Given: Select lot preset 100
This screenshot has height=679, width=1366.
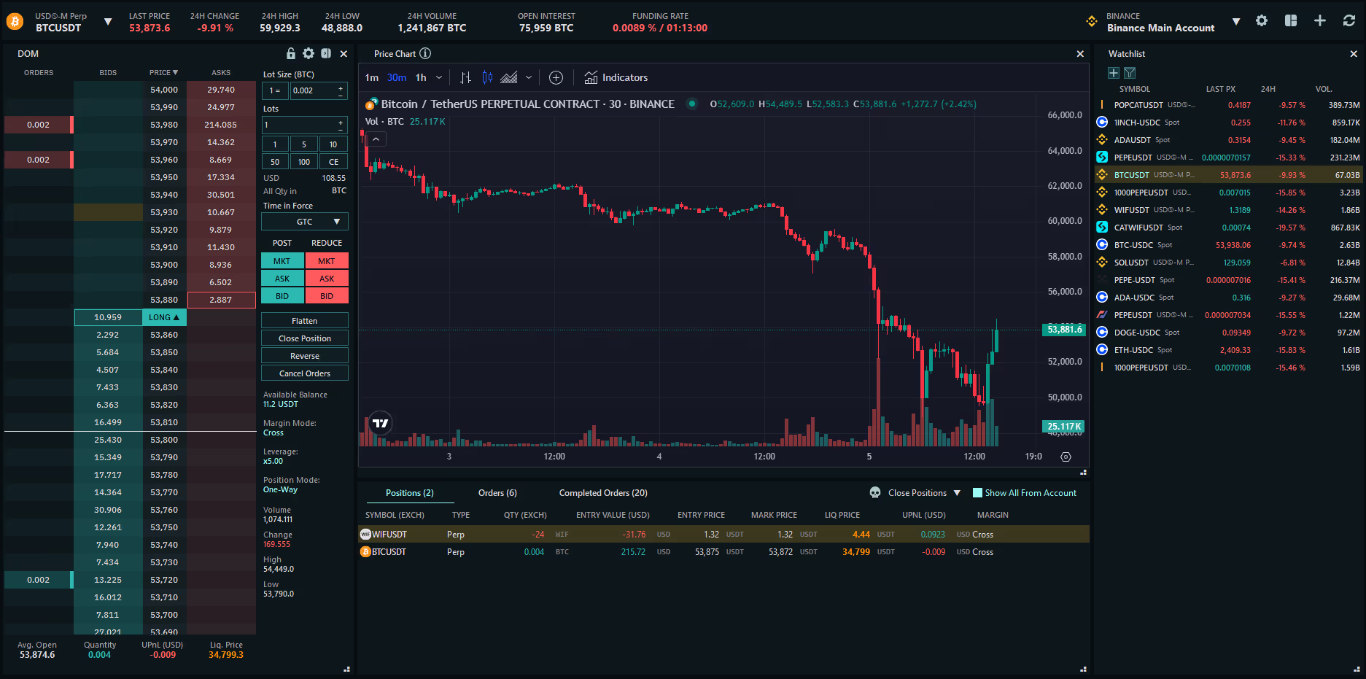Looking at the screenshot, I should (304, 162).
